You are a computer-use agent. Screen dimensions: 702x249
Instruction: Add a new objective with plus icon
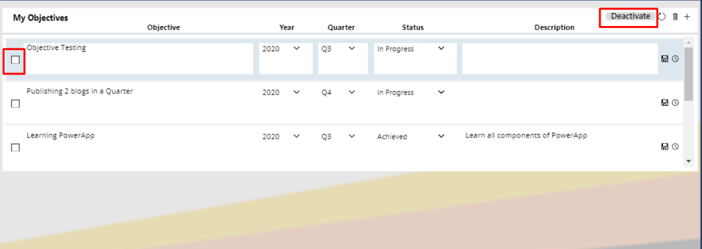tap(687, 16)
